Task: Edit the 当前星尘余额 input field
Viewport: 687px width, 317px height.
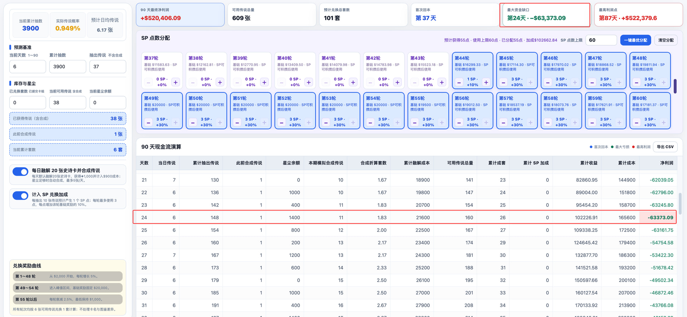Action: click(x=108, y=103)
